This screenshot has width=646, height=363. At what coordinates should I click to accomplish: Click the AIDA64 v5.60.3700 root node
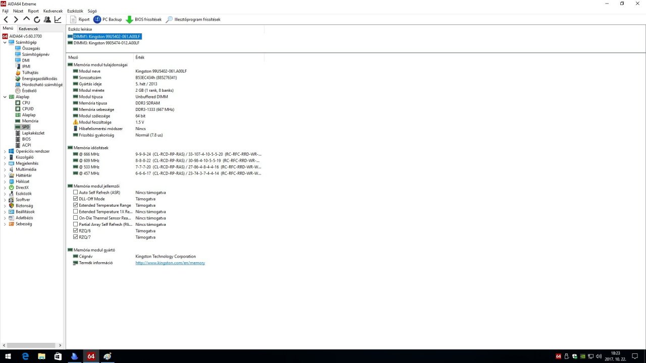(25, 36)
